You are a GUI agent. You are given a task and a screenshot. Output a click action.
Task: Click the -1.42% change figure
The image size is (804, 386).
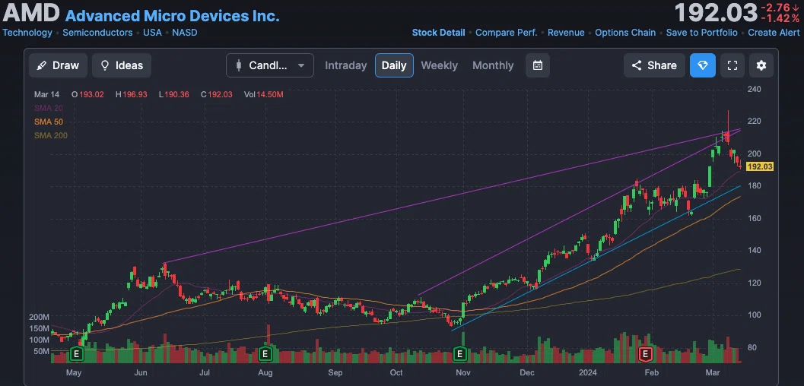click(780, 19)
